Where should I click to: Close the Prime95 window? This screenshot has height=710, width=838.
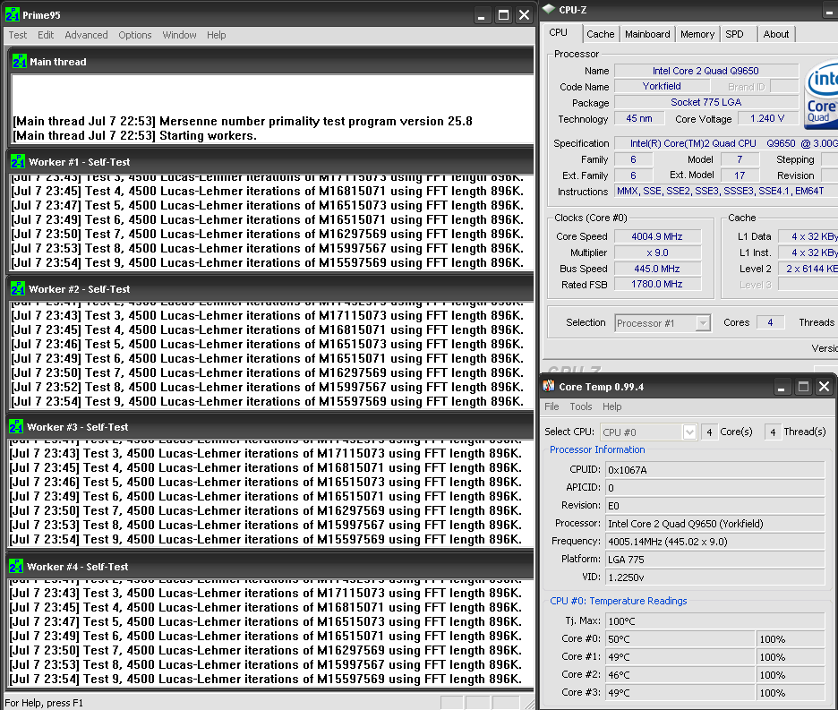pyautogui.click(x=525, y=15)
